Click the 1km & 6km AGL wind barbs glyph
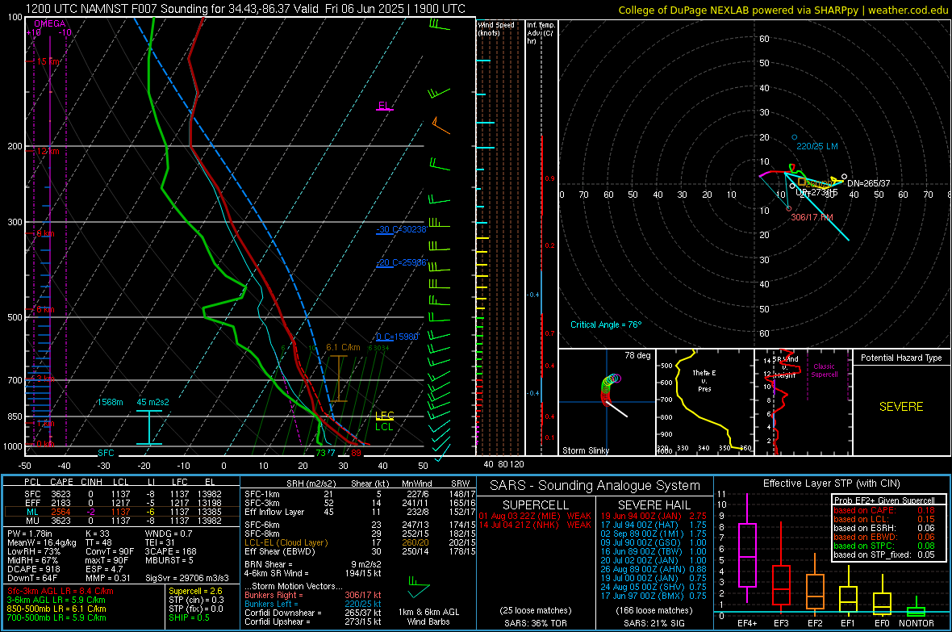This screenshot has height=632, width=952. click(x=419, y=587)
